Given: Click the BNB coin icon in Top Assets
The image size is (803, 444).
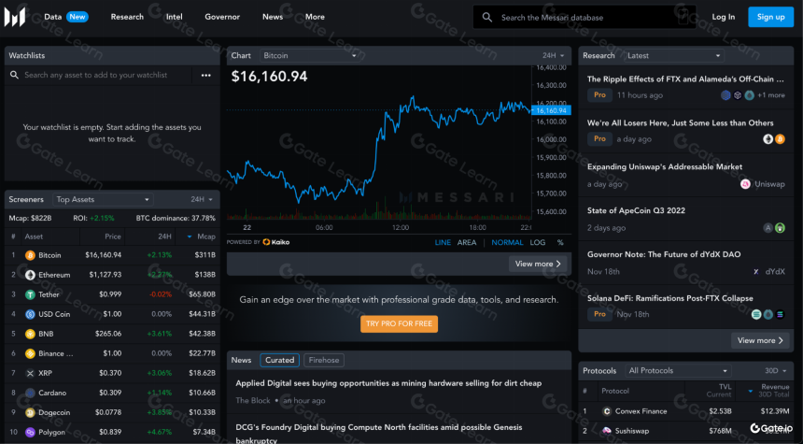Looking at the screenshot, I should tap(30, 334).
